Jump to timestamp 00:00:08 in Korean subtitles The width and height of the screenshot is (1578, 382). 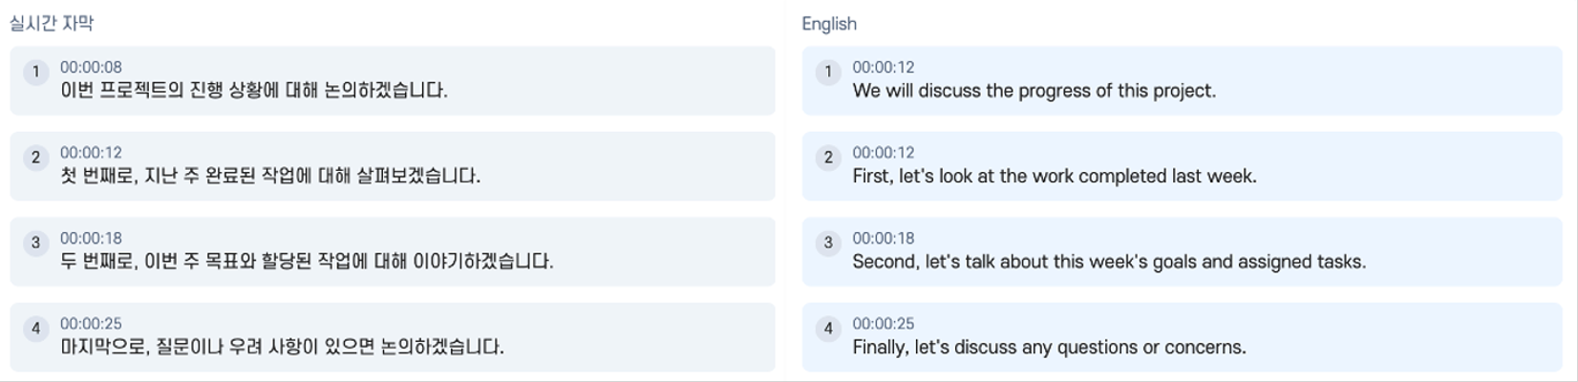pyautogui.click(x=91, y=67)
